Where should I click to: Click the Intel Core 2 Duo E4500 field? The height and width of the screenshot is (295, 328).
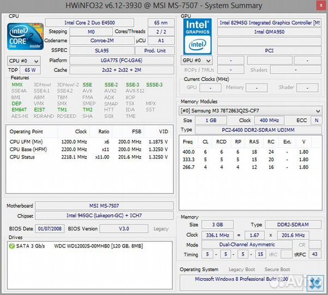pos(90,22)
